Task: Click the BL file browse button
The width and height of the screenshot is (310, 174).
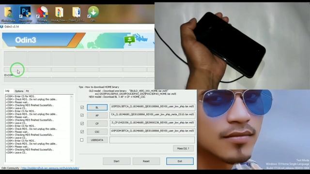Action: tap(97, 107)
